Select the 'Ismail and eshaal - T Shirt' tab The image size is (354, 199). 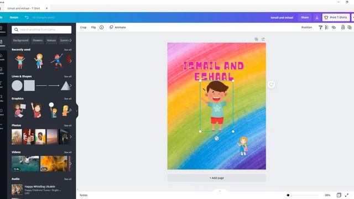coord(24,8)
